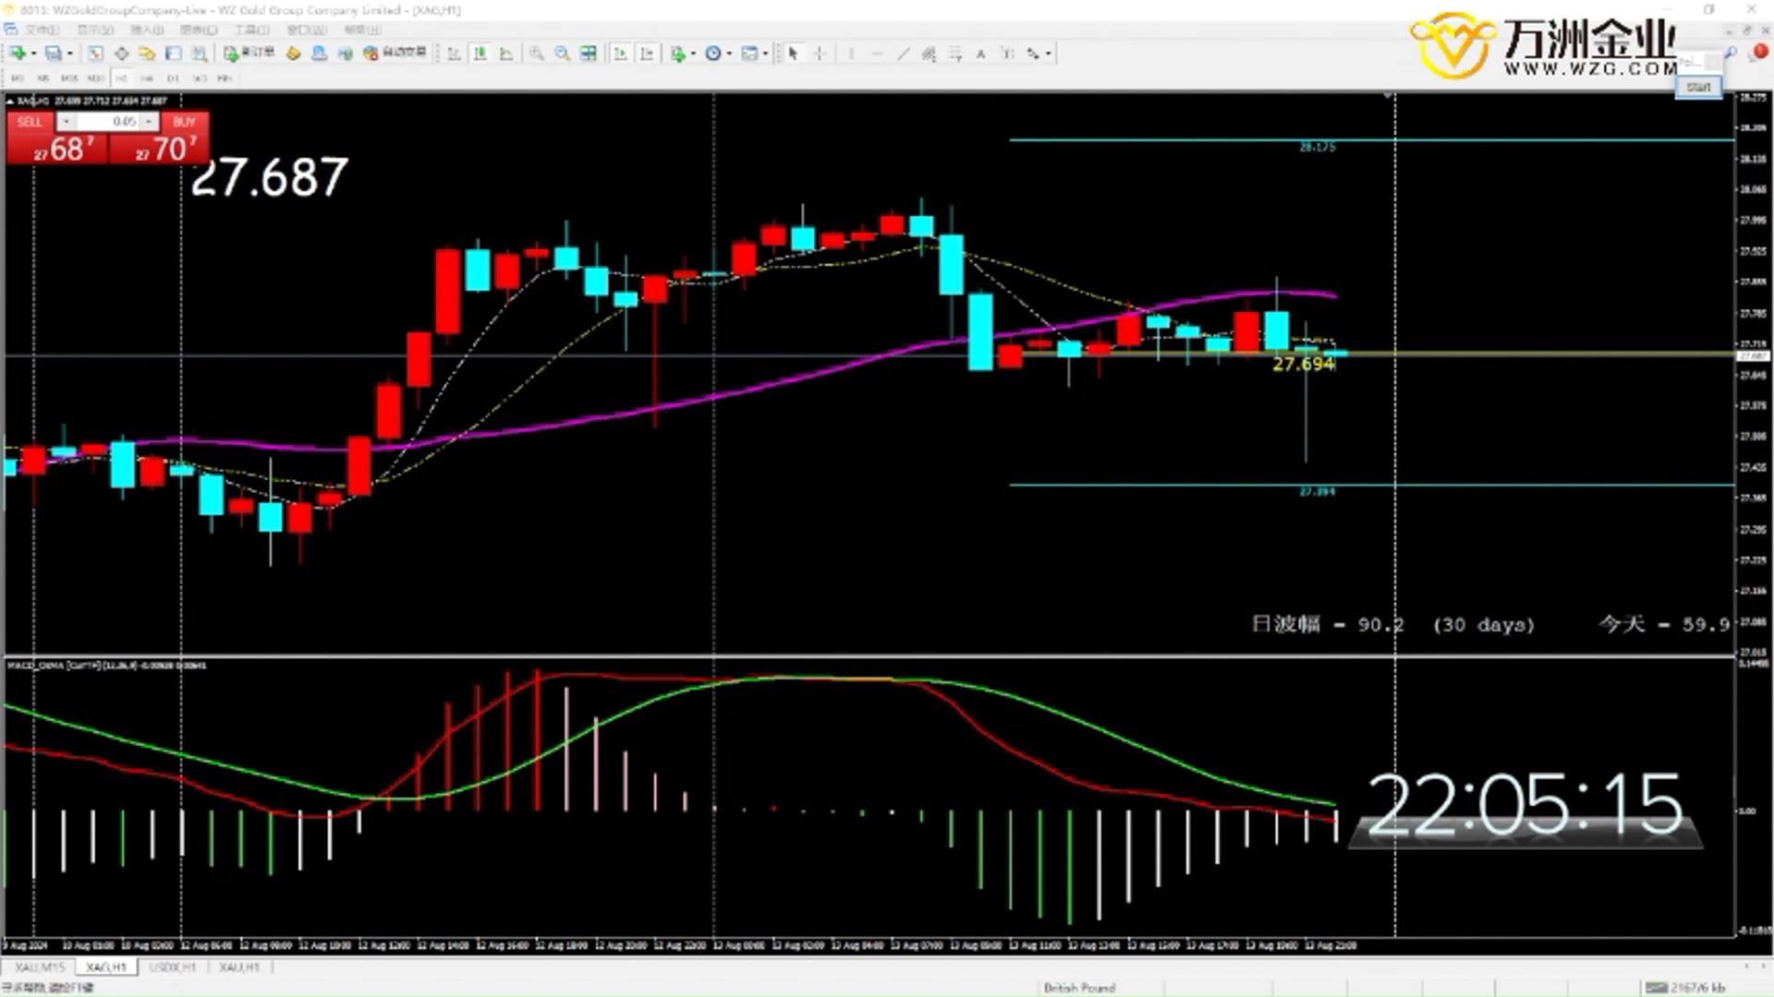
Task: Expand the periods dropdown arrow
Action: pyautogui.click(x=729, y=54)
